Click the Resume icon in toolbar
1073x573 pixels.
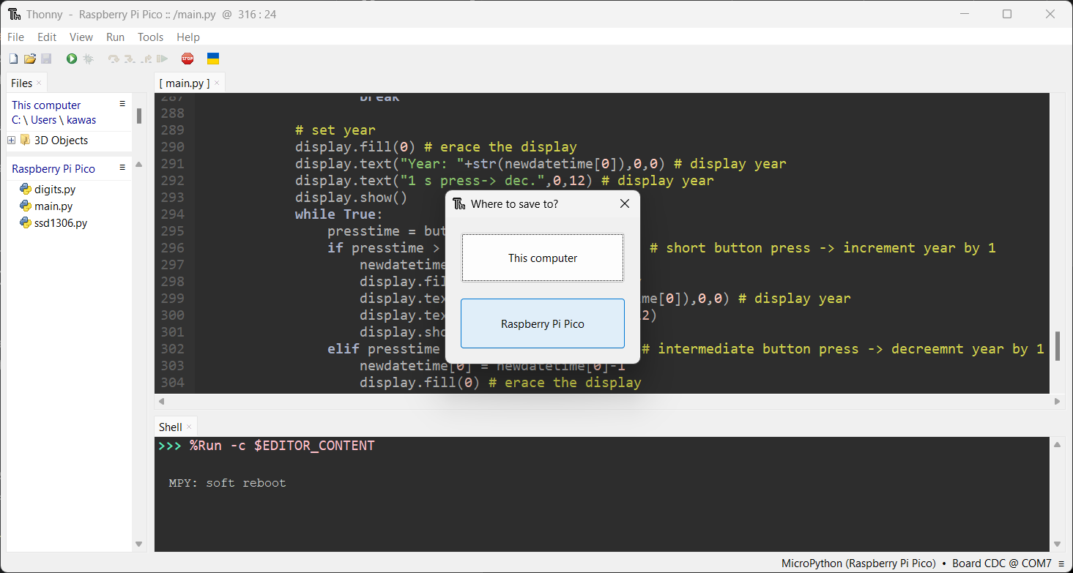coord(162,59)
